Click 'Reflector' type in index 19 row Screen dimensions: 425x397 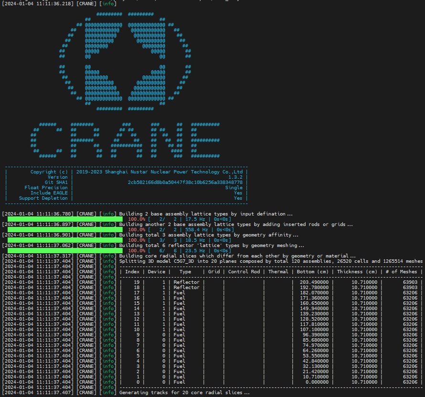(x=187, y=282)
